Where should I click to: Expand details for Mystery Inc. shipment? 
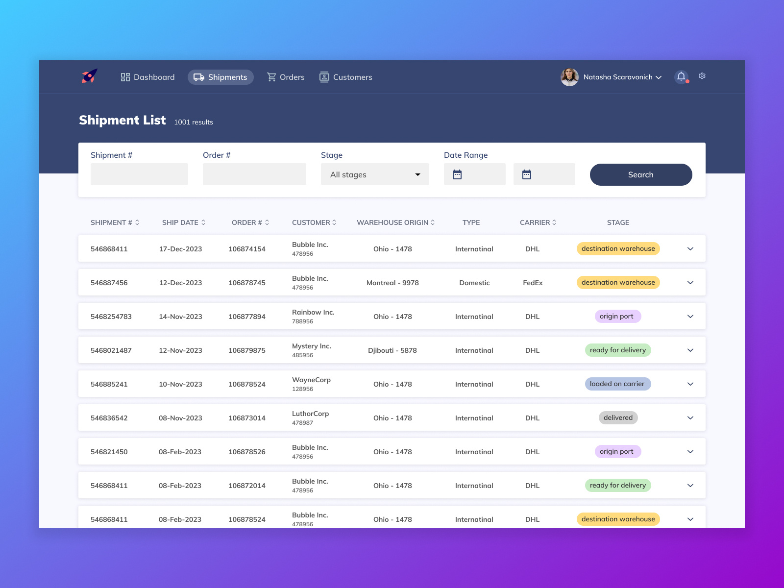pos(690,350)
